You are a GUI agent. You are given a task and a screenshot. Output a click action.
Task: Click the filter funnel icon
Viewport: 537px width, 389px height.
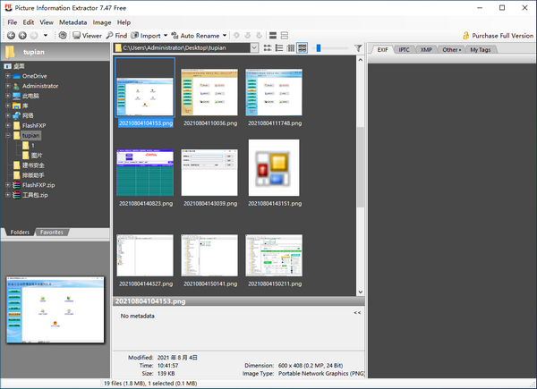click(358, 47)
